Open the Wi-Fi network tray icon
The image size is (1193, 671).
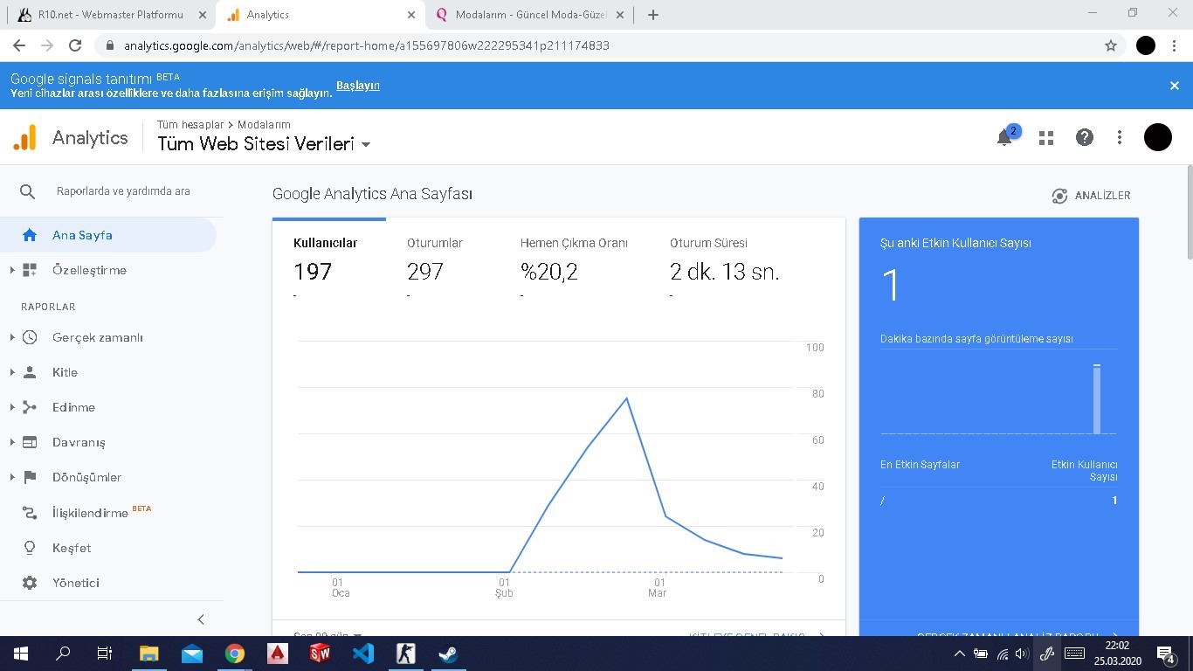point(1003,653)
